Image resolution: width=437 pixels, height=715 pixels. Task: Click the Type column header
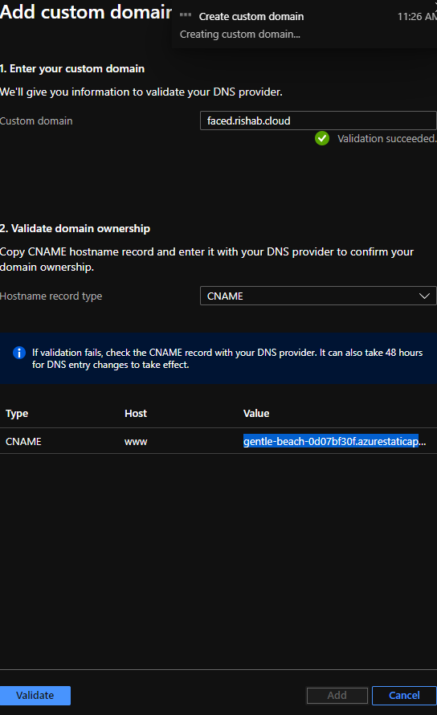tap(17, 414)
